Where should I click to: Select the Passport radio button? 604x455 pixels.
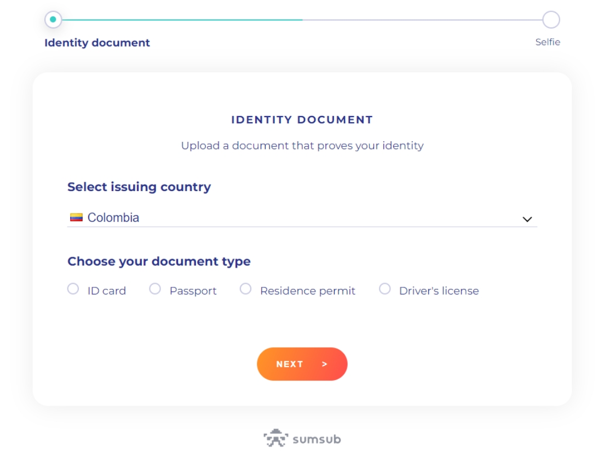point(155,289)
